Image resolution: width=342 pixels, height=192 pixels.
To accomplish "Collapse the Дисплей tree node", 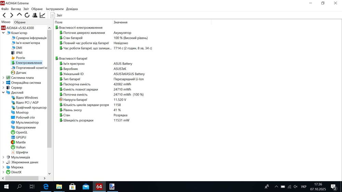I will [3, 93].
